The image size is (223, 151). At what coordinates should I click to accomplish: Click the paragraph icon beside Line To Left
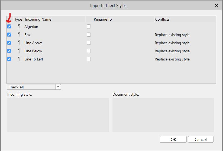coord(19,59)
